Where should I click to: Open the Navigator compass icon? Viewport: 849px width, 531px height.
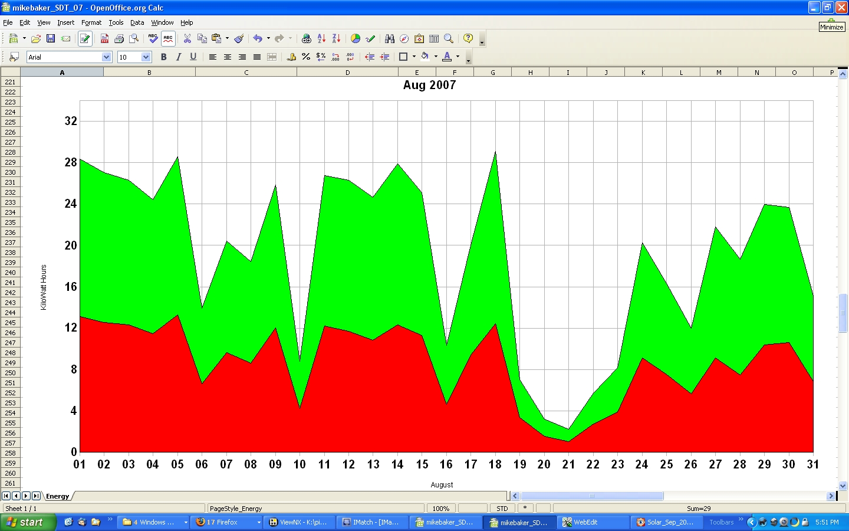[404, 39]
